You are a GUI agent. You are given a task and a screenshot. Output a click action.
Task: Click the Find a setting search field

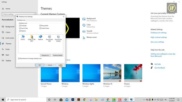[19, 14]
